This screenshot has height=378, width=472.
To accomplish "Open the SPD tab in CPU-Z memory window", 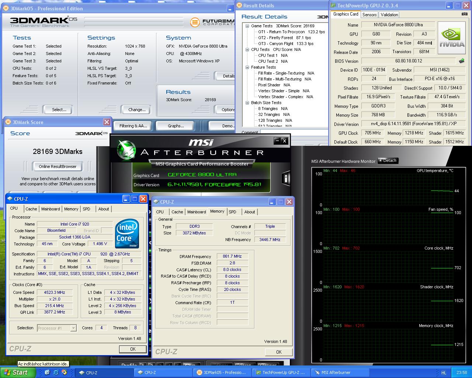I will pos(232,212).
